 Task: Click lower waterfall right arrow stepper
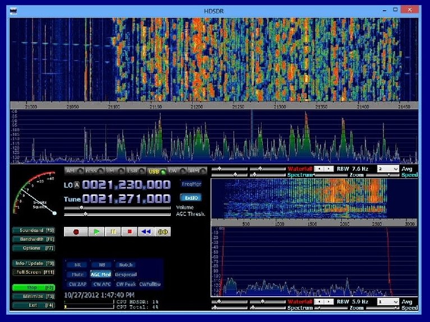point(328,302)
